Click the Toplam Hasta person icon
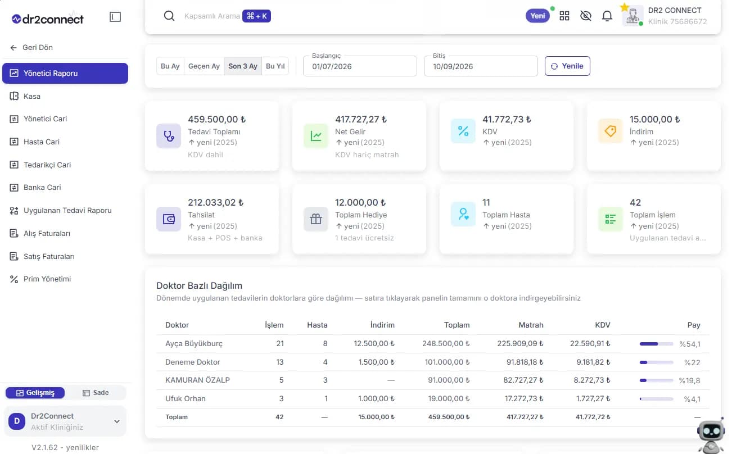The image size is (732, 454). coord(463,214)
